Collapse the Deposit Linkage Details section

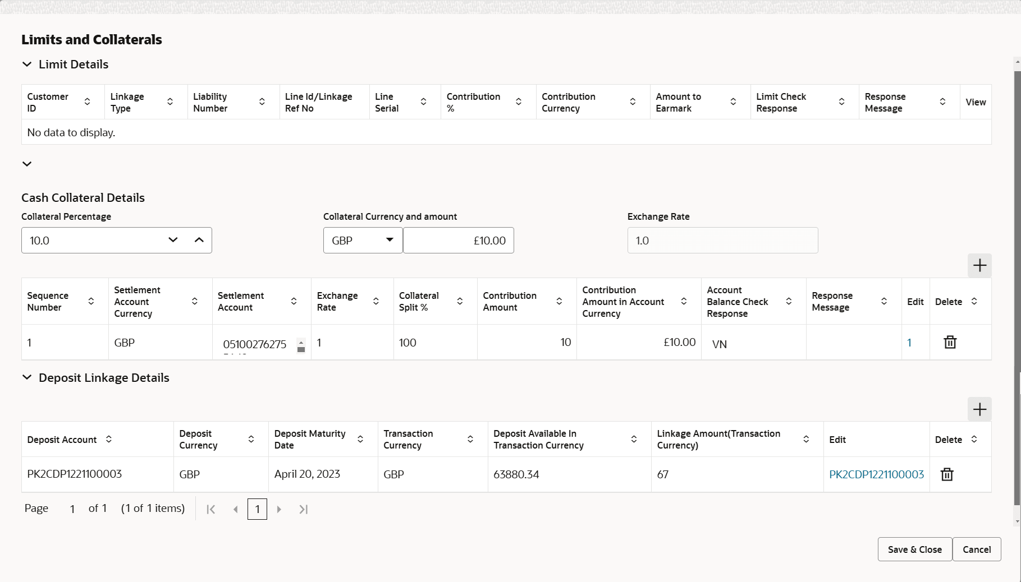click(27, 377)
